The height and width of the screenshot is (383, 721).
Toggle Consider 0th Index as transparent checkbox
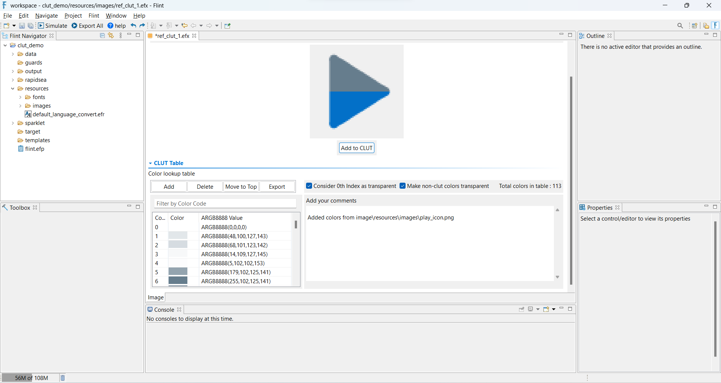[309, 186]
